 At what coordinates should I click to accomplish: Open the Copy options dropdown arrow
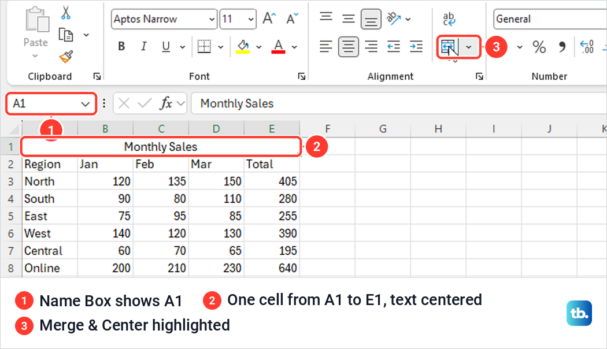[x=86, y=35]
